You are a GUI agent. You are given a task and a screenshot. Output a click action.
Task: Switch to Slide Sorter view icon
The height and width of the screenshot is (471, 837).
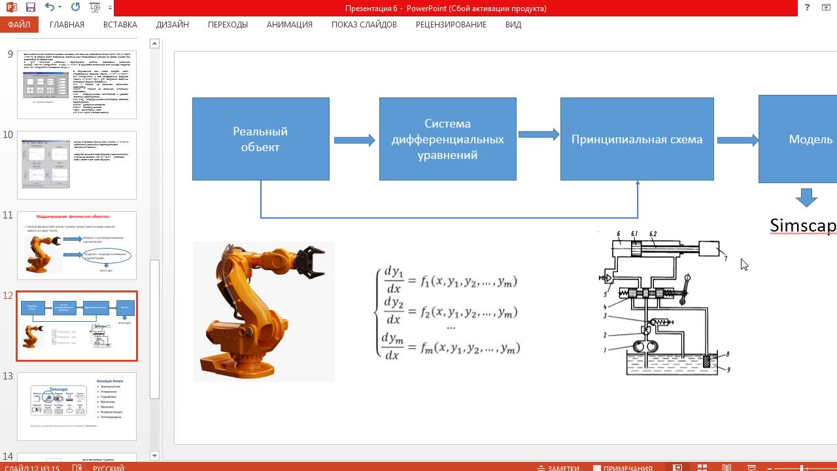[x=702, y=468]
